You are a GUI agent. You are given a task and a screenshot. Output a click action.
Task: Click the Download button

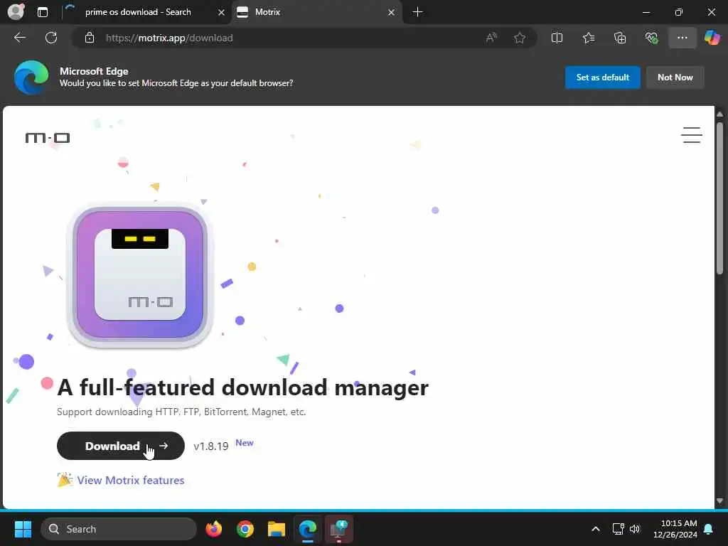(121, 446)
